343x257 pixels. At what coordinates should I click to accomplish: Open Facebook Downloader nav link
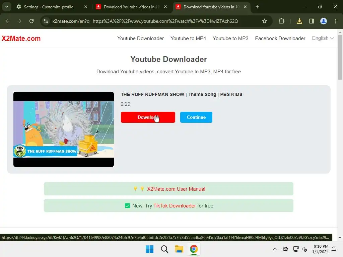pos(280,38)
